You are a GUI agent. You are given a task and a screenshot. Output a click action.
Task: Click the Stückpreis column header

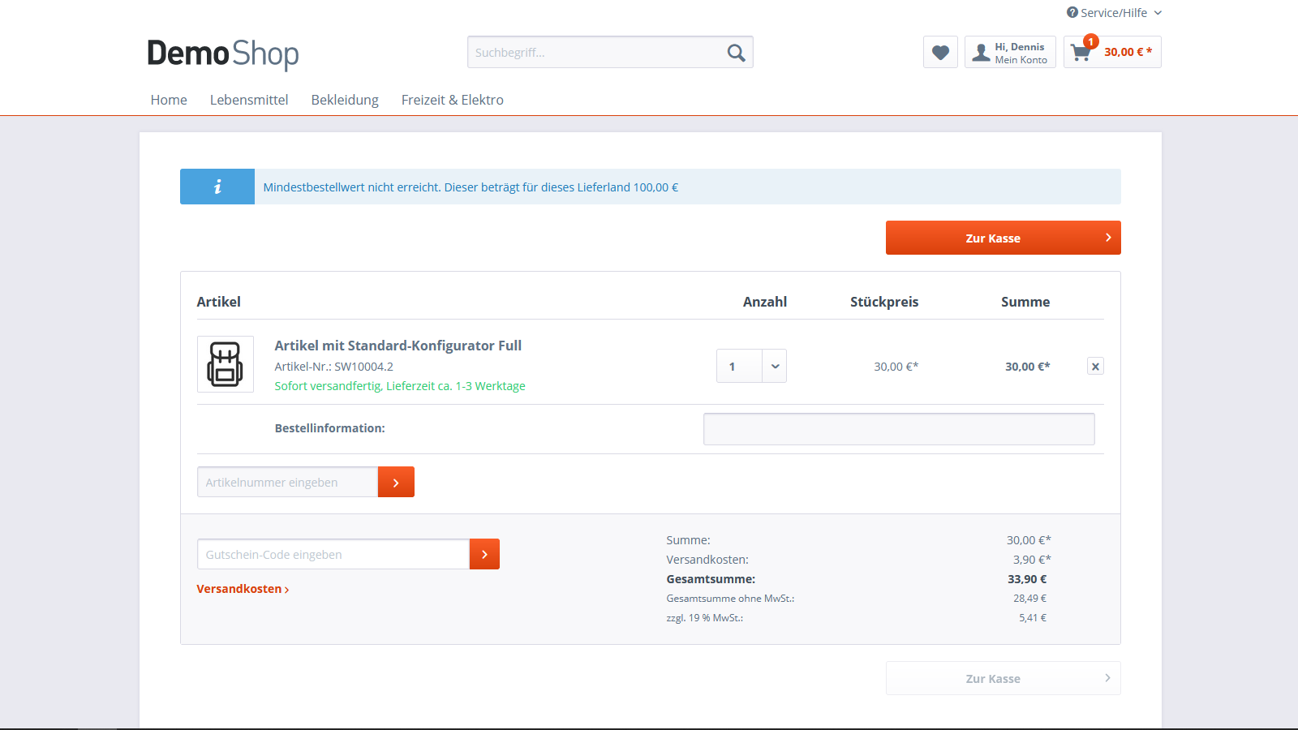884,302
